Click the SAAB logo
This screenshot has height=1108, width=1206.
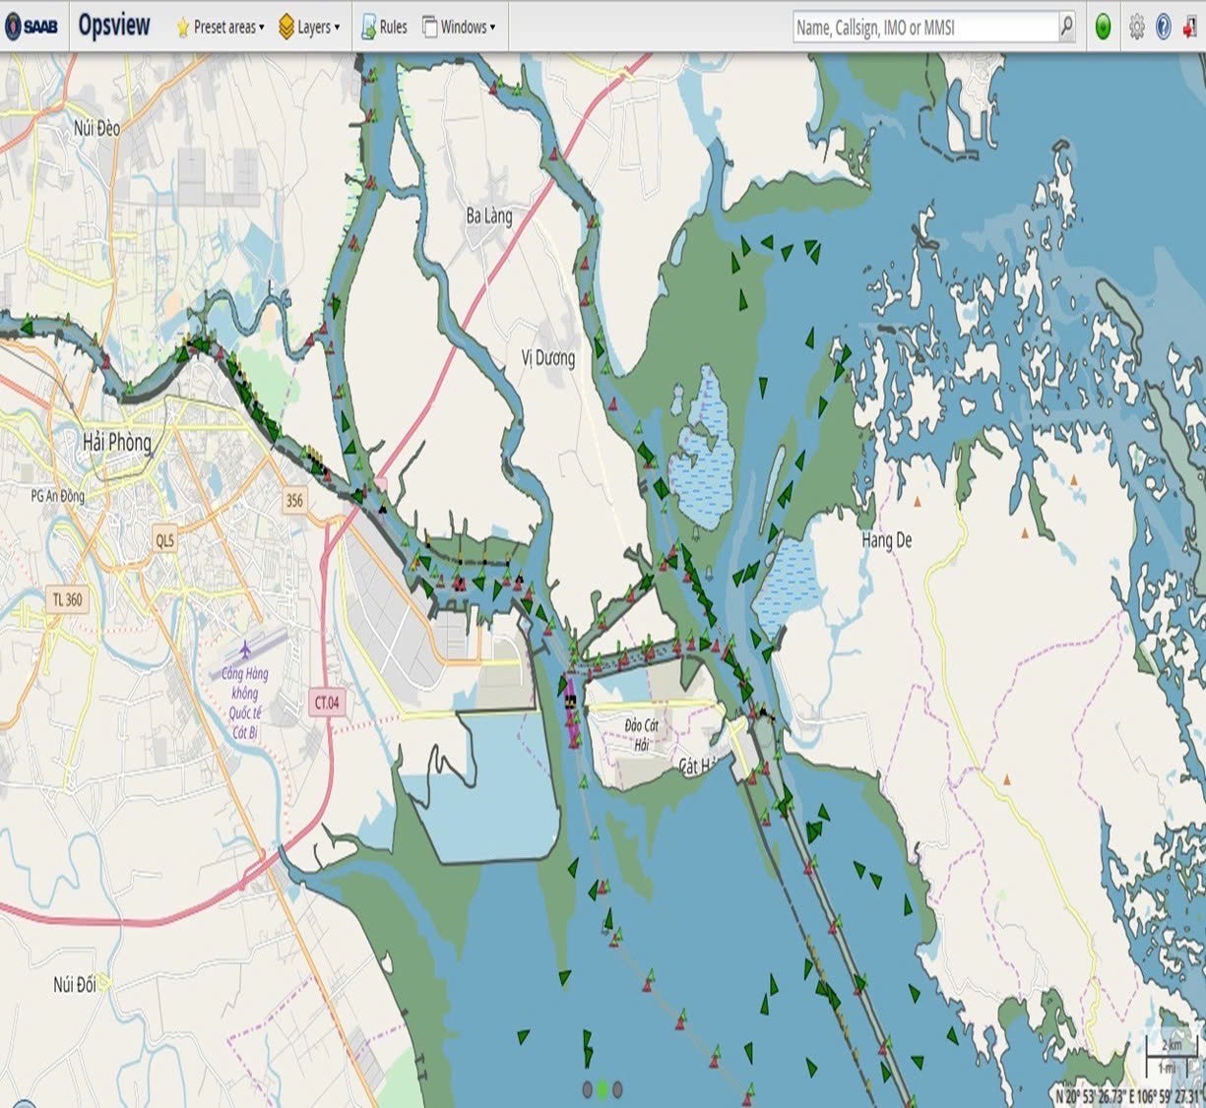coord(32,27)
